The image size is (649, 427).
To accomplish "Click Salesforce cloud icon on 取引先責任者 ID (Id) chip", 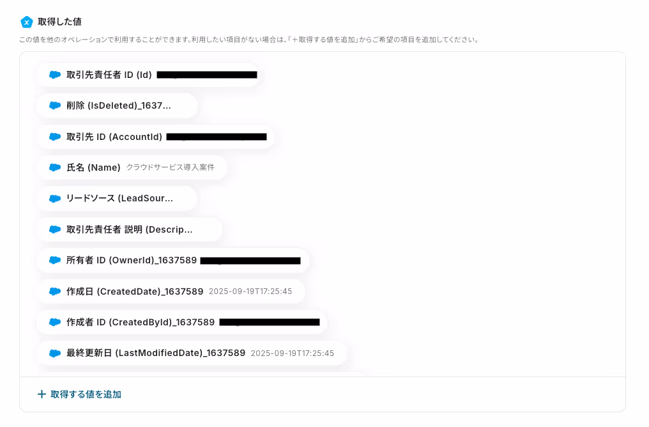I will pyautogui.click(x=55, y=75).
